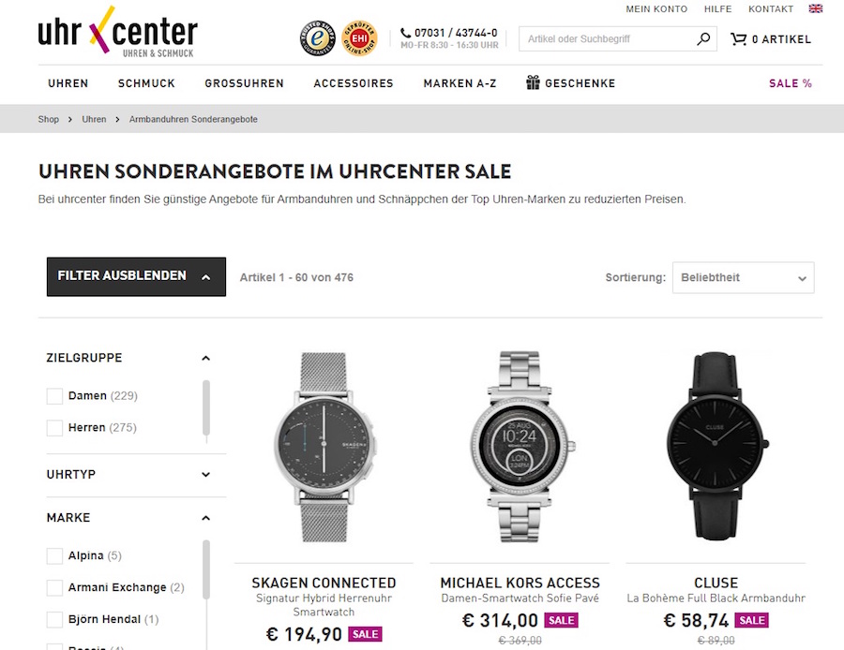Open the Schmuck menu

pyautogui.click(x=146, y=83)
